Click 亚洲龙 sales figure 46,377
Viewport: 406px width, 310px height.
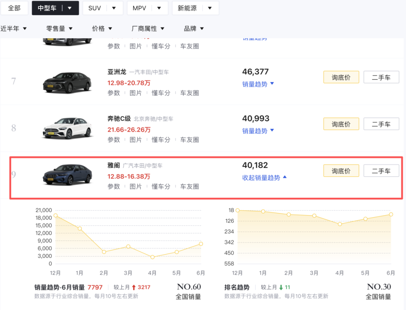pyautogui.click(x=255, y=72)
